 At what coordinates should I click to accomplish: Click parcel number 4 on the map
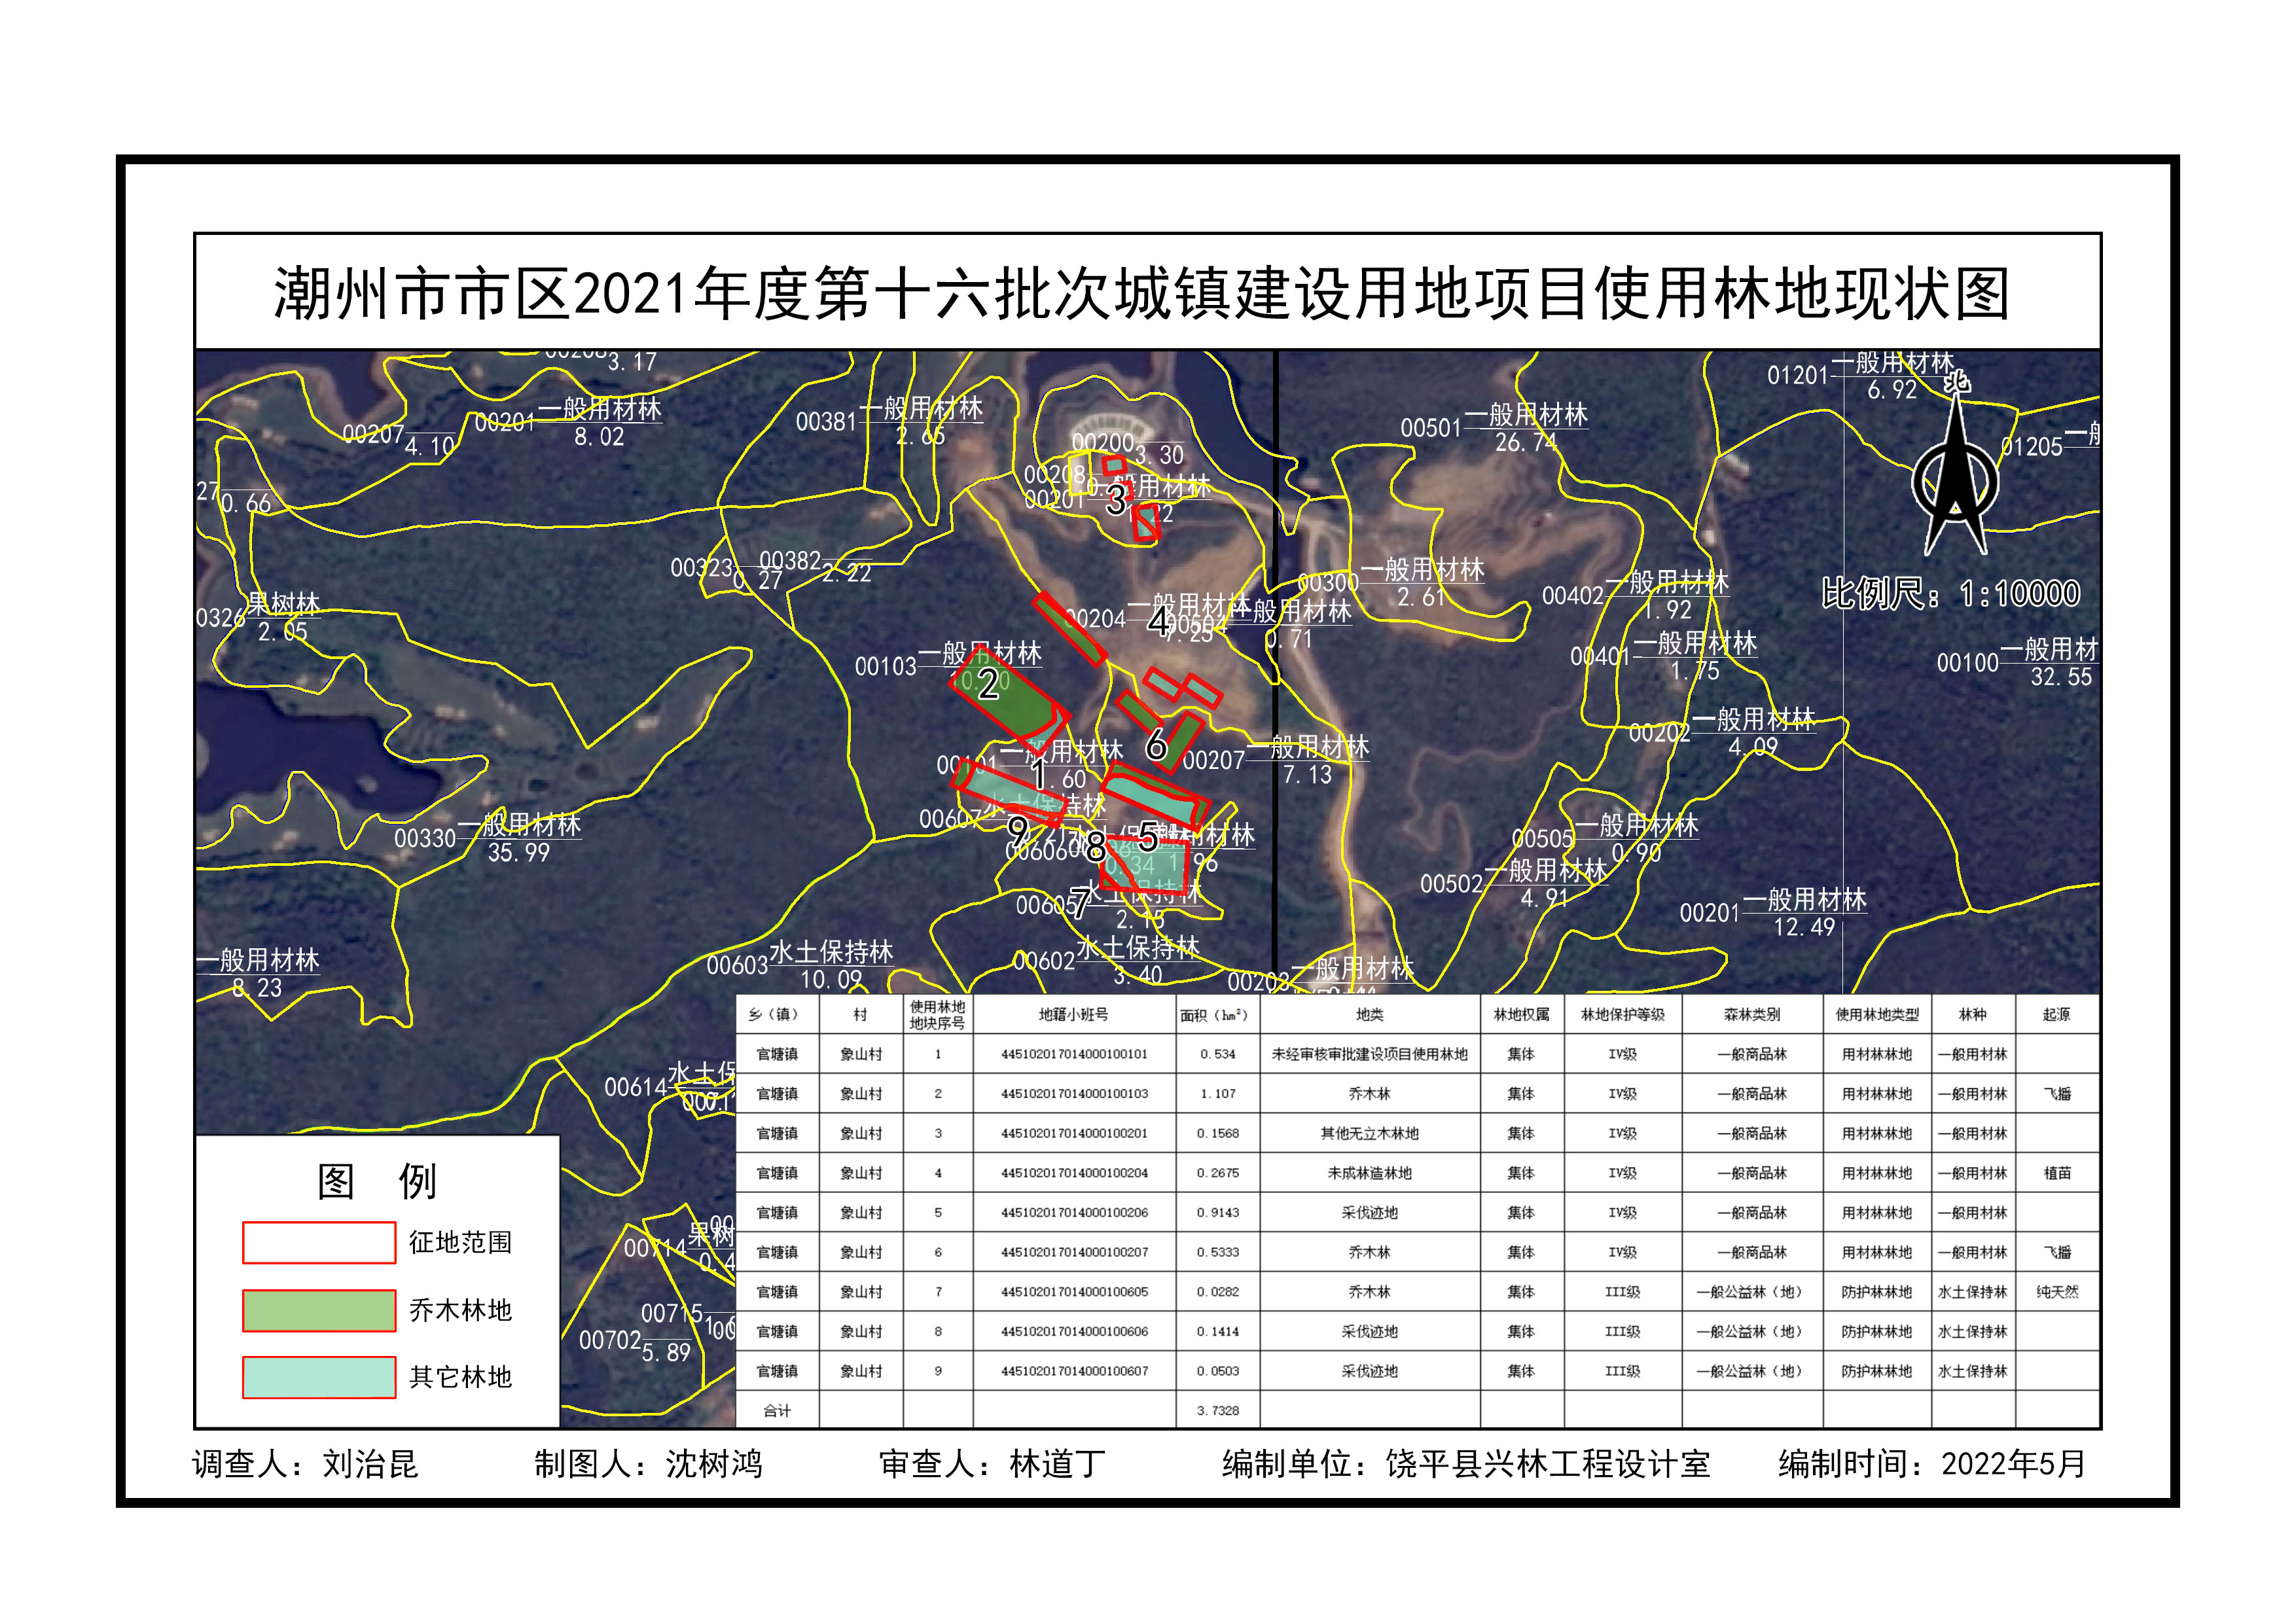(1158, 622)
